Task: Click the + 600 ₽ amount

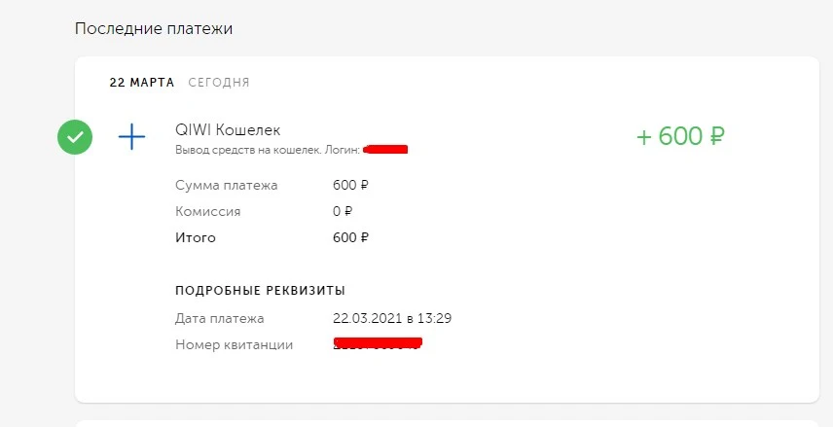Action: point(680,136)
